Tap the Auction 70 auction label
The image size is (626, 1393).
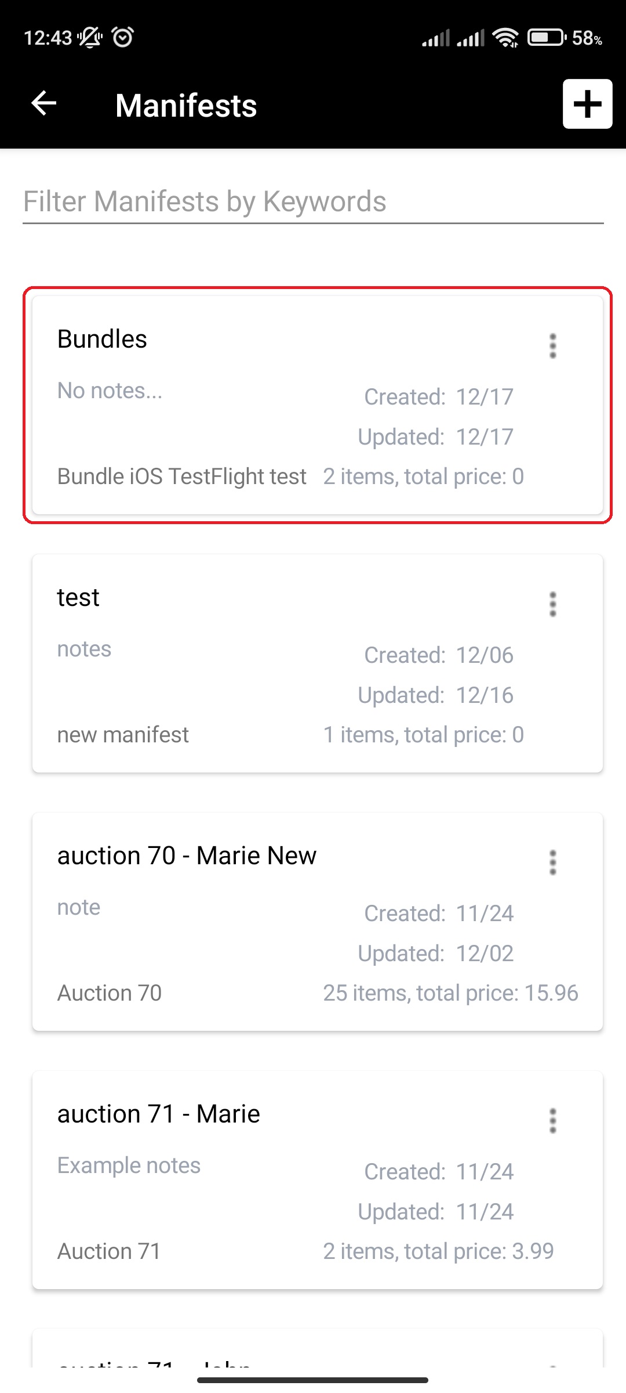pyautogui.click(x=110, y=993)
